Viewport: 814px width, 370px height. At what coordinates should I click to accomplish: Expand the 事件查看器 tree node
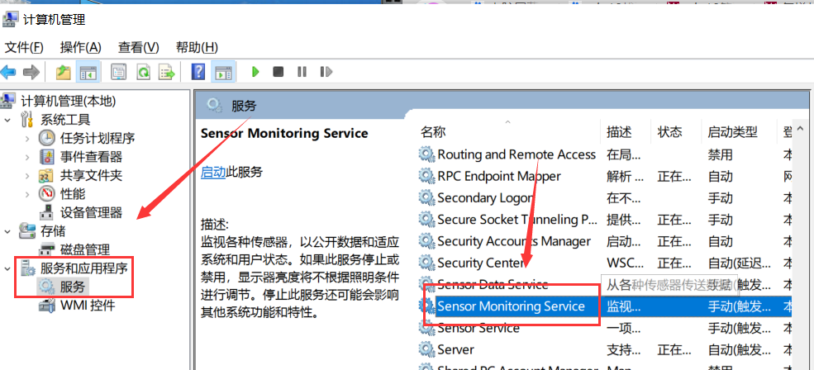point(28,157)
